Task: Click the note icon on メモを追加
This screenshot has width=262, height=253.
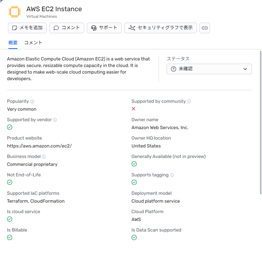Action: point(15,28)
